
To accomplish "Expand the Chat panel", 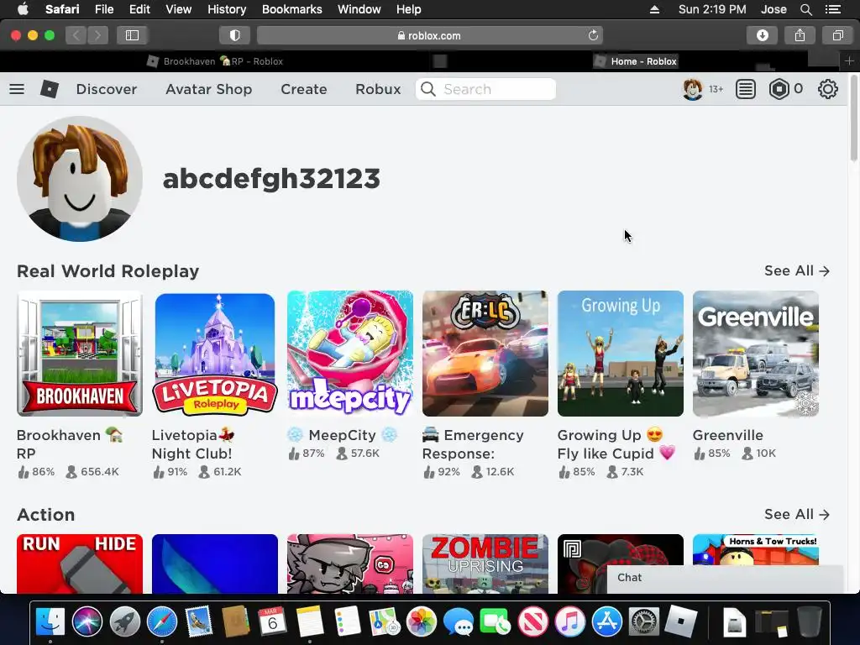I will tap(725, 578).
